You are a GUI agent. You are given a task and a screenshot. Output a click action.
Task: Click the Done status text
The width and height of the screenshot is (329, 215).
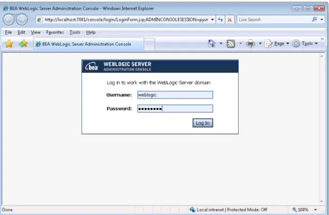click(x=7, y=210)
